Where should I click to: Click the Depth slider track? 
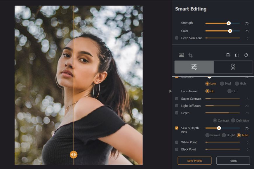point(222,113)
